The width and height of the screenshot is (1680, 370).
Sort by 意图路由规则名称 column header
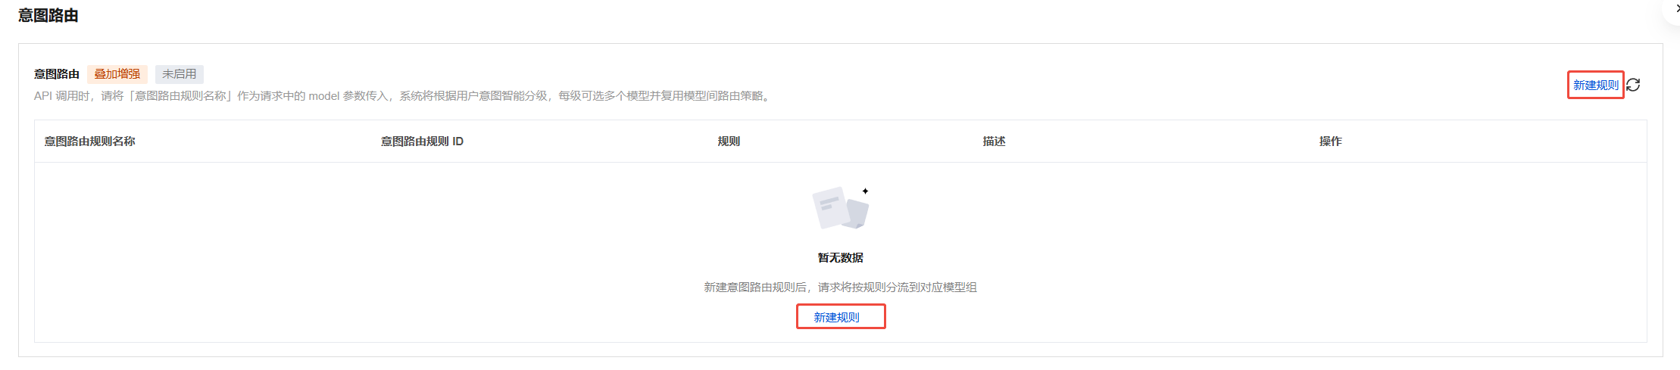click(x=89, y=141)
